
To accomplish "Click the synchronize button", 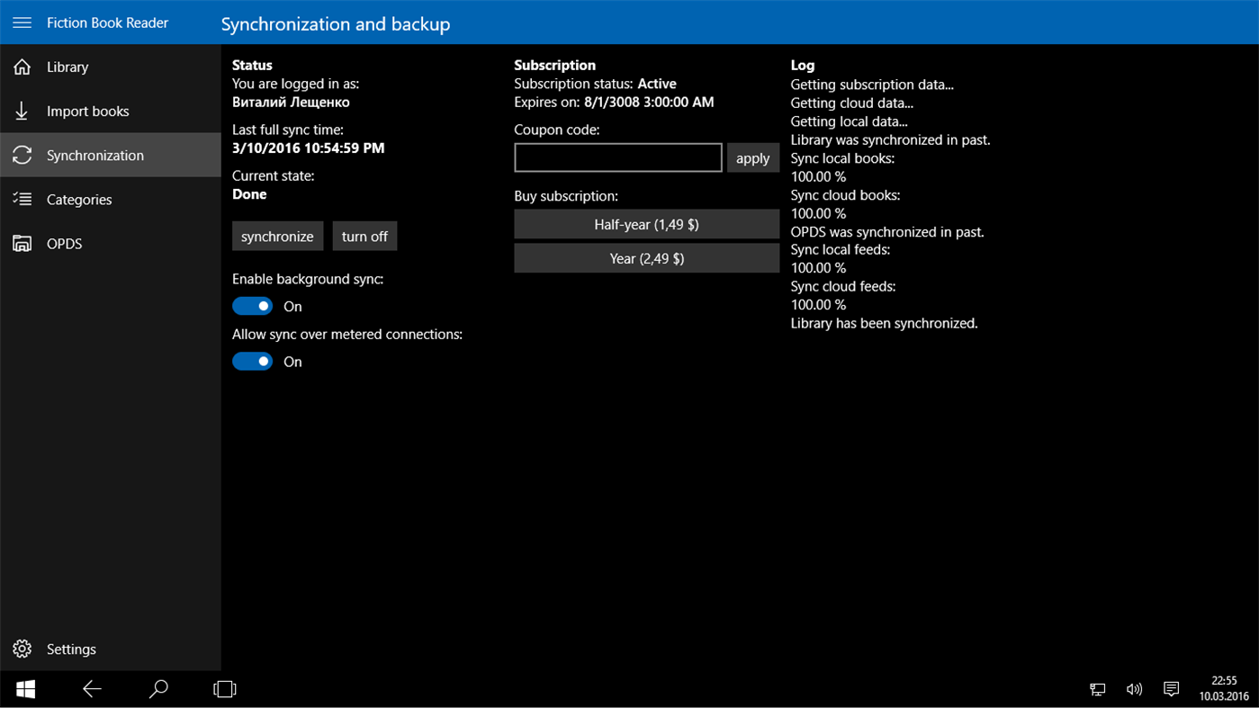I will point(277,236).
